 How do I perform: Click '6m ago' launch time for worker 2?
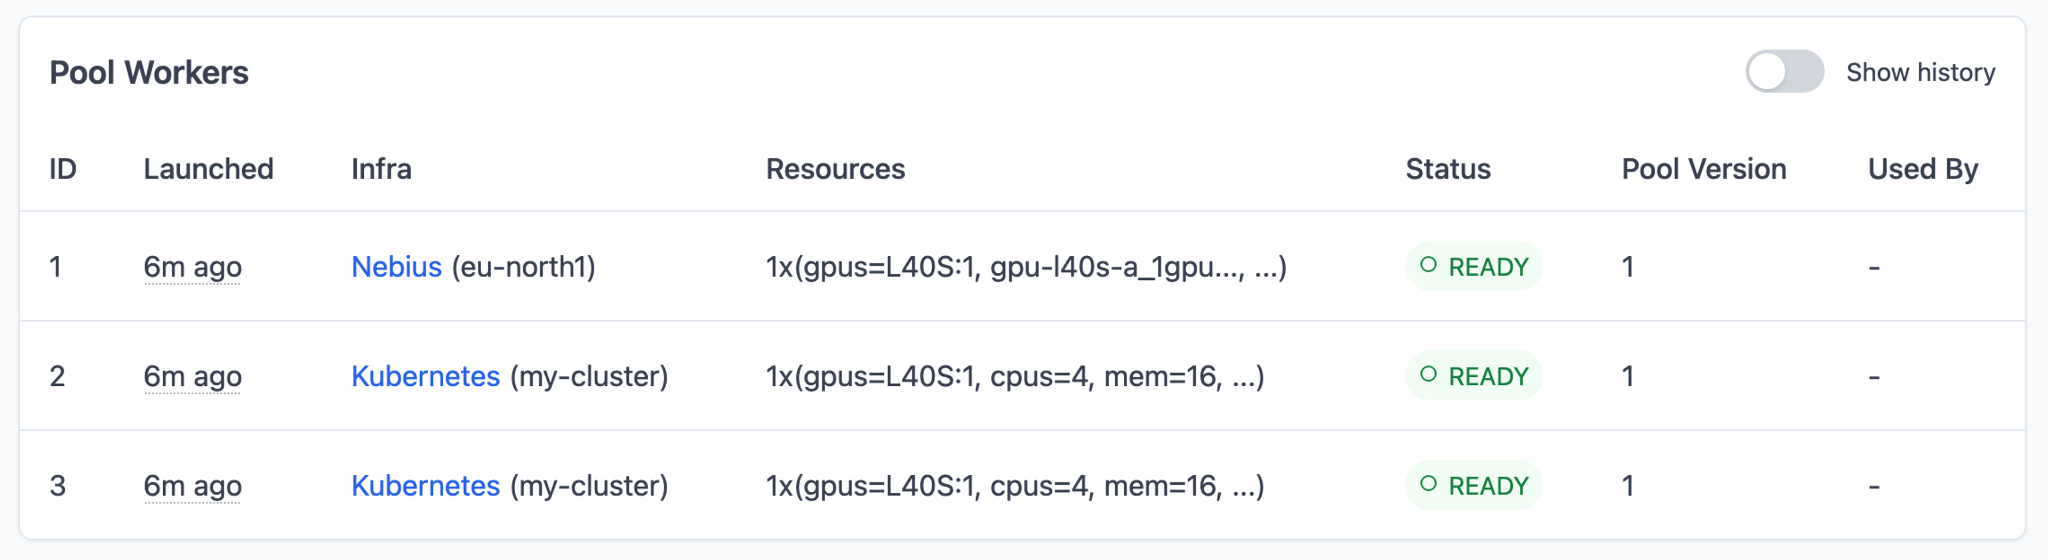(193, 377)
